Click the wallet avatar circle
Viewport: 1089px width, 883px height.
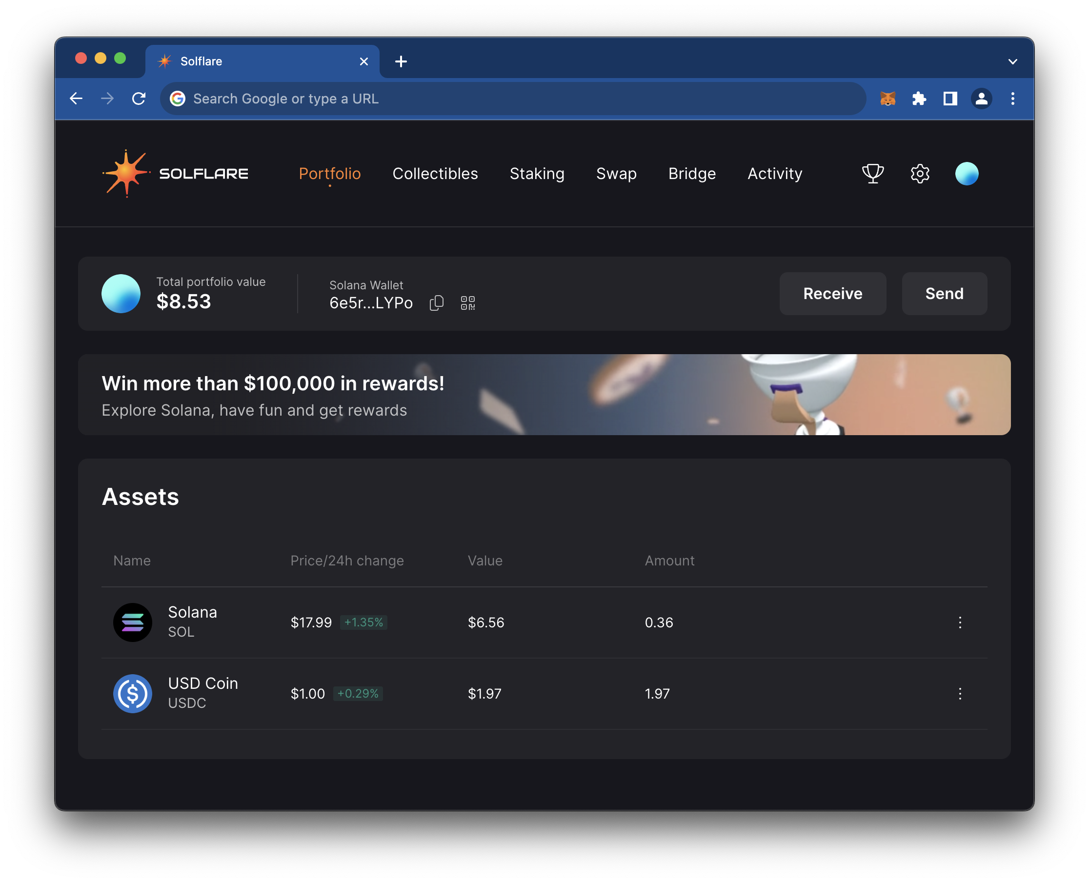point(967,174)
